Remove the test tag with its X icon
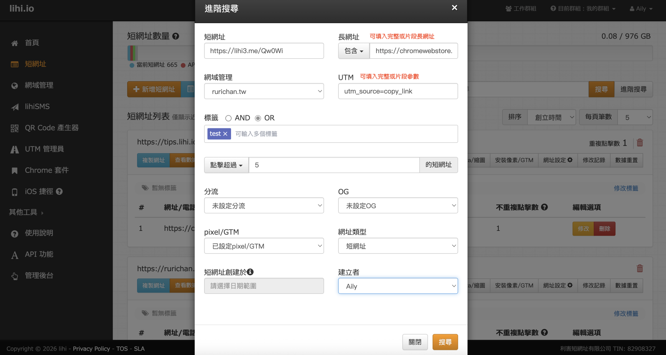Image resolution: width=666 pixels, height=355 pixels. [225, 134]
